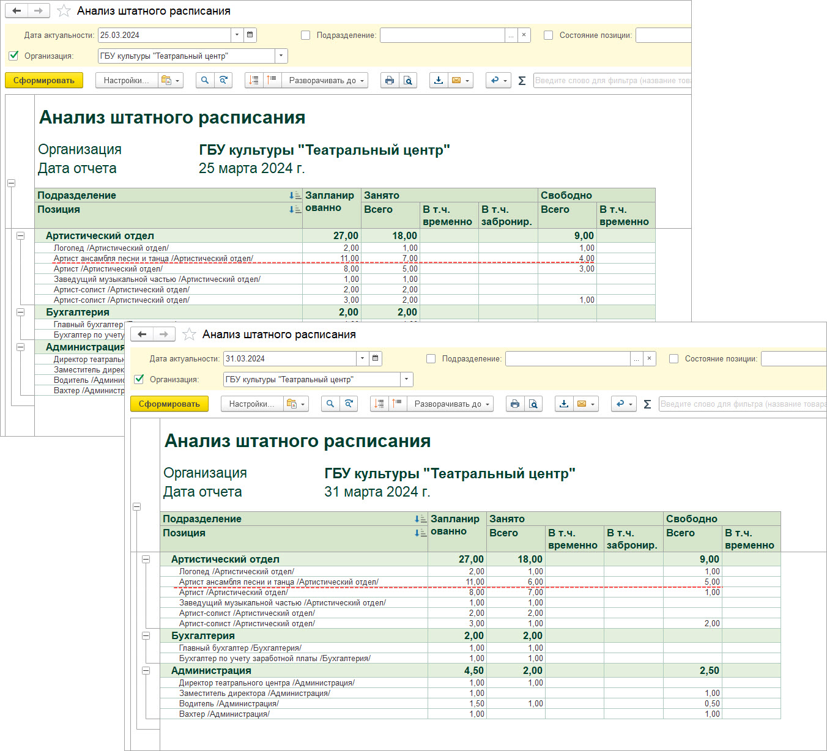This screenshot has width=827, height=751.
Task: Open Разворачивать до dropdown in 31.03.2024 window
Action: tap(451, 404)
